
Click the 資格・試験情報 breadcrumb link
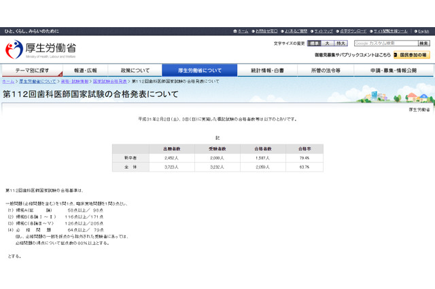click(x=74, y=81)
